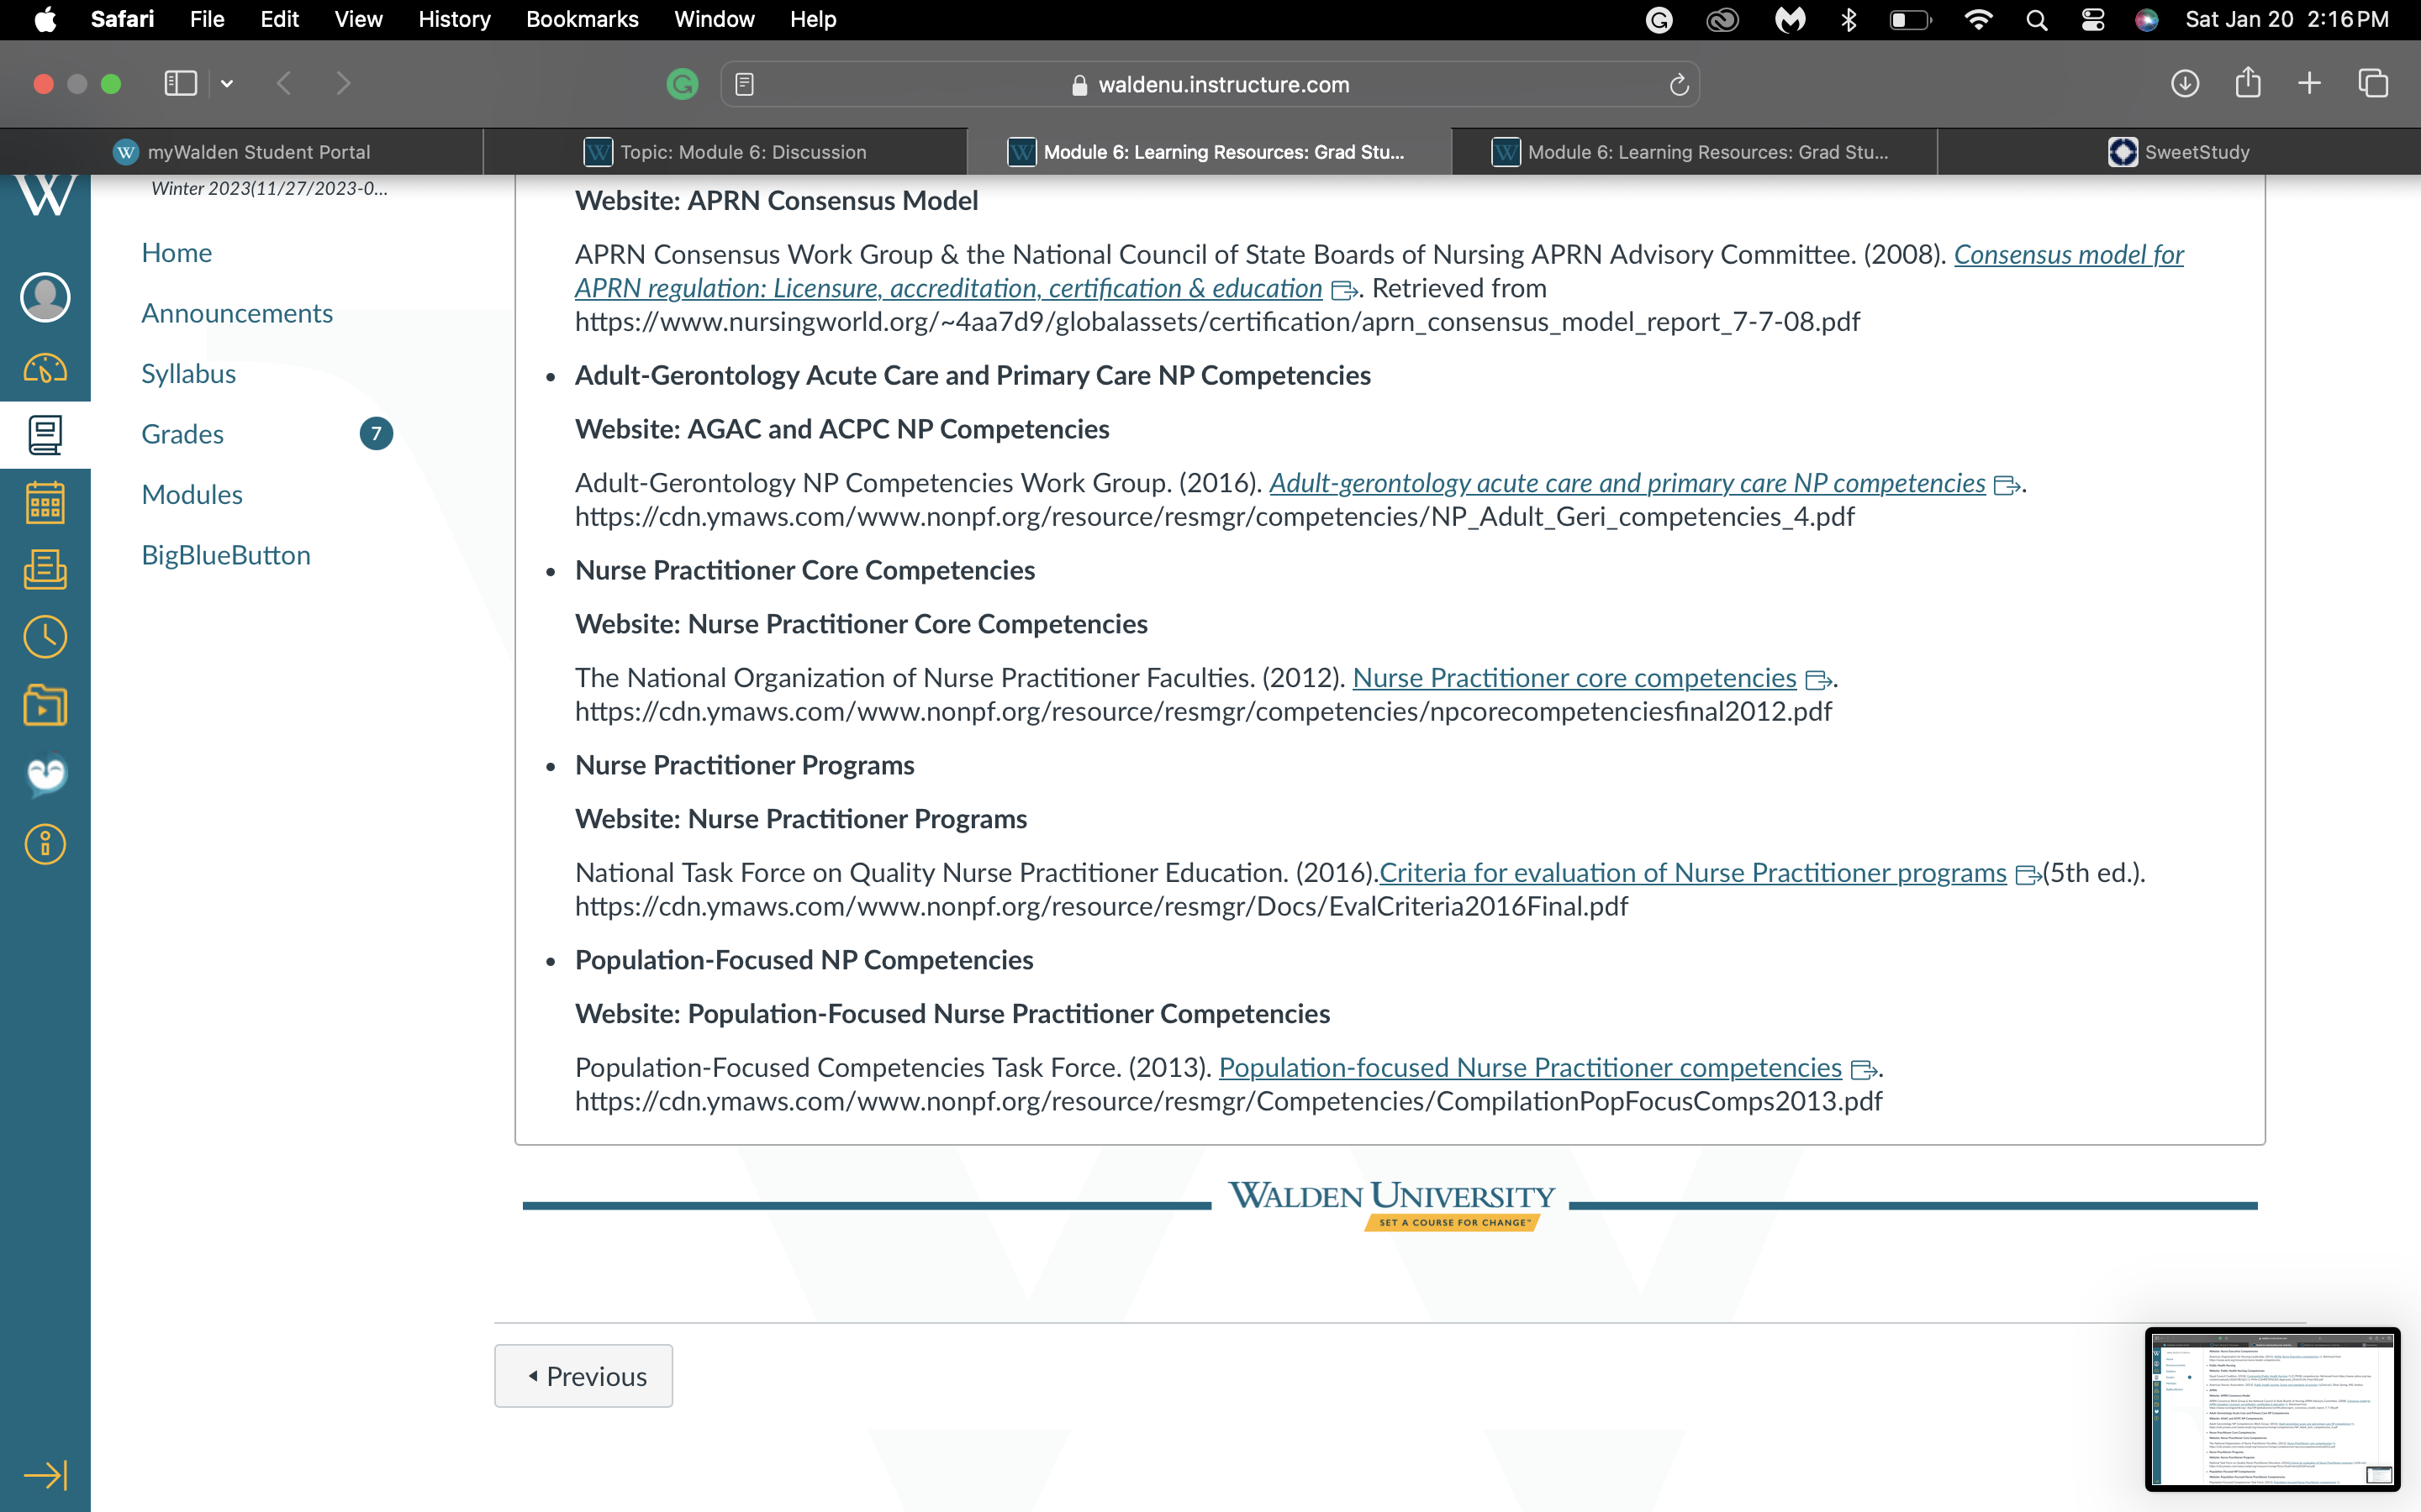Click the Share icon in Safari toolbar
This screenshot has height=1512, width=2421.
pyautogui.click(x=2248, y=82)
